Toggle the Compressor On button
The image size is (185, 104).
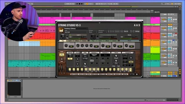[x=71, y=47]
